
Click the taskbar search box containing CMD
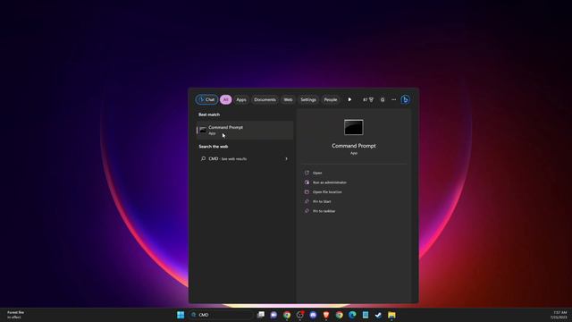point(221,315)
